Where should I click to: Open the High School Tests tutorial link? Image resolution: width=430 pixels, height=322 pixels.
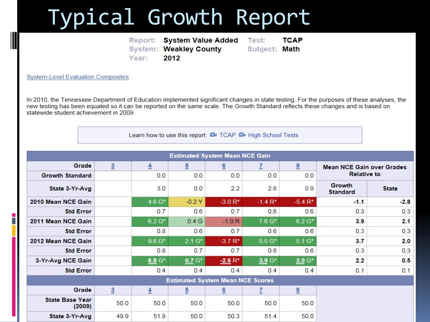(x=273, y=135)
